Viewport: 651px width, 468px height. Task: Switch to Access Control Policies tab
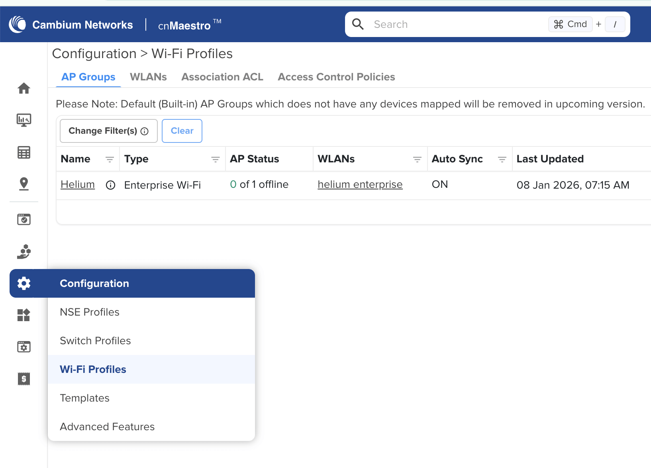point(336,77)
